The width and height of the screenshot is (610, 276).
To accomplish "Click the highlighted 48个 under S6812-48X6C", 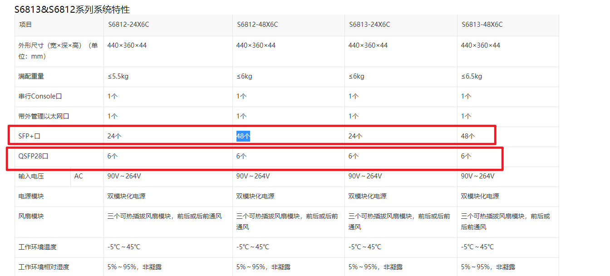I will coord(243,136).
